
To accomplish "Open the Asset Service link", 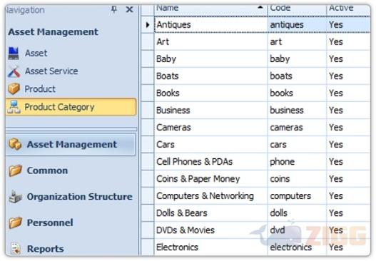I will click(x=51, y=71).
